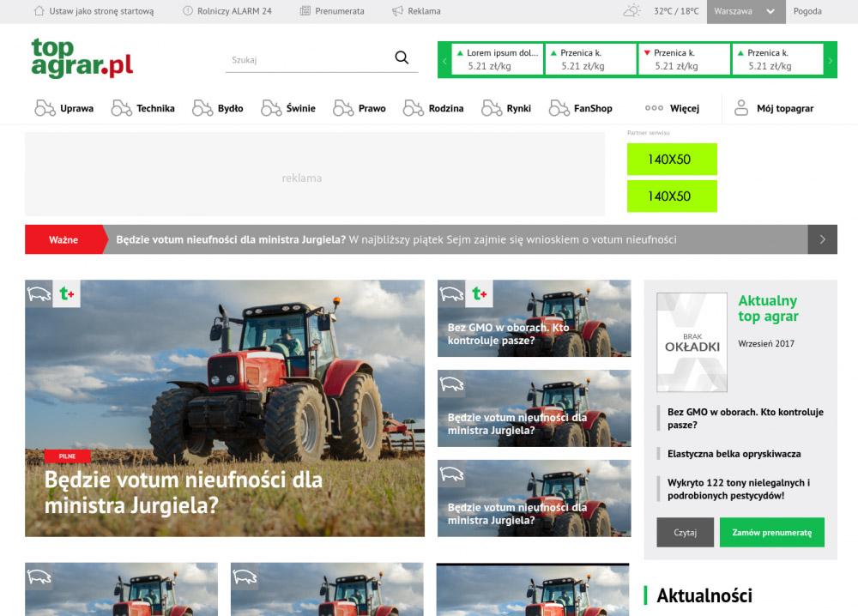858x616 pixels.
Task: Click the t+ premium badge on main article
Action: [67, 293]
